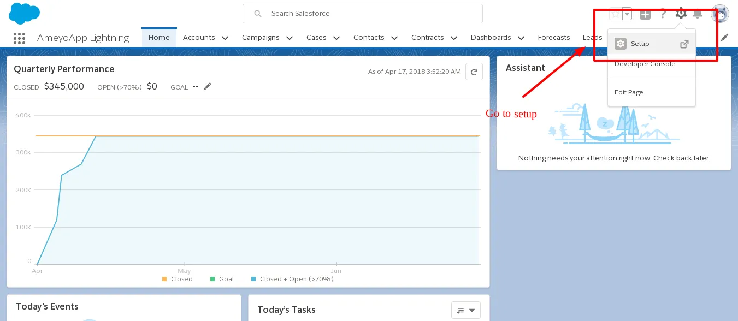Open the Contracts tab
Image resolution: width=738 pixels, height=321 pixels.
(x=427, y=38)
